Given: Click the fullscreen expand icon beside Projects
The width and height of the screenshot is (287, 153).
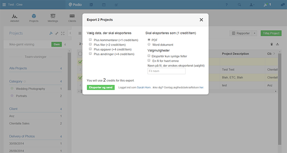Looking at the screenshot, I should 62,34.
